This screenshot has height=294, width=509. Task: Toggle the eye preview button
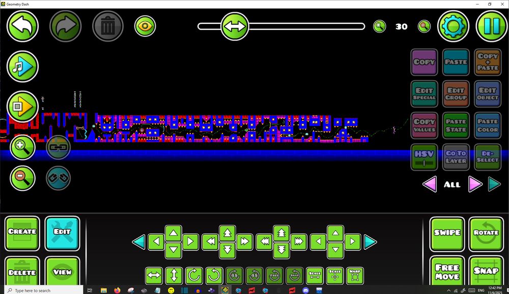pyautogui.click(x=145, y=26)
